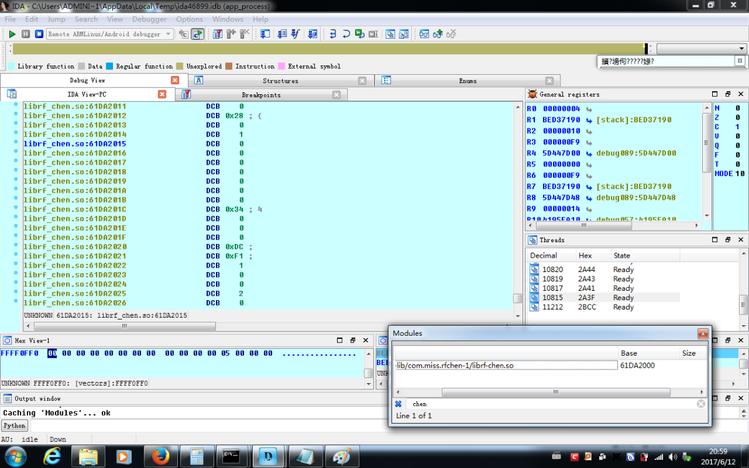Open the Options menu
Viewport: 749px width, 468px height.
pyautogui.click(x=189, y=19)
